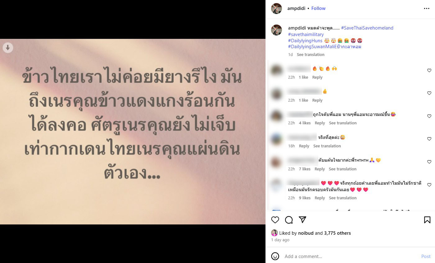The height and width of the screenshot is (263, 435).
Task: Expand See translation on the 18h comment
Action: (327, 146)
